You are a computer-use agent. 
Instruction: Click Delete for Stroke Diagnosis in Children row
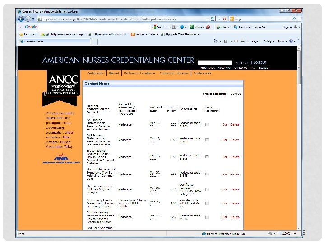pyautogui.click(x=235, y=189)
